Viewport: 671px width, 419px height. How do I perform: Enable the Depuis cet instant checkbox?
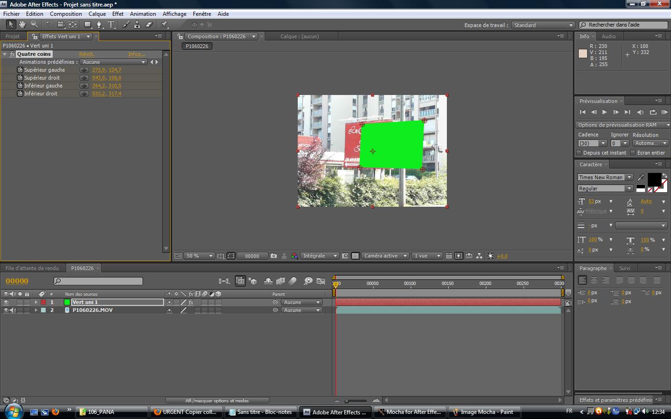point(579,153)
